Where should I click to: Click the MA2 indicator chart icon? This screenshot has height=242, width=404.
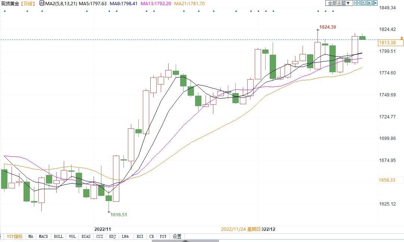tap(41, 3)
